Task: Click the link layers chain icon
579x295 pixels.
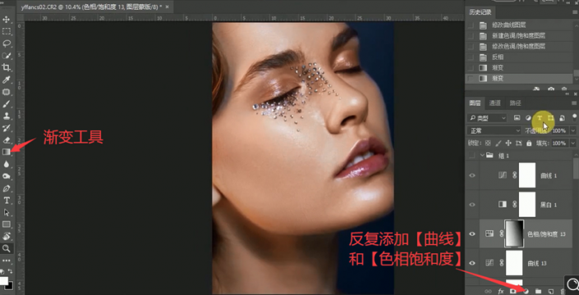Action: click(x=488, y=291)
